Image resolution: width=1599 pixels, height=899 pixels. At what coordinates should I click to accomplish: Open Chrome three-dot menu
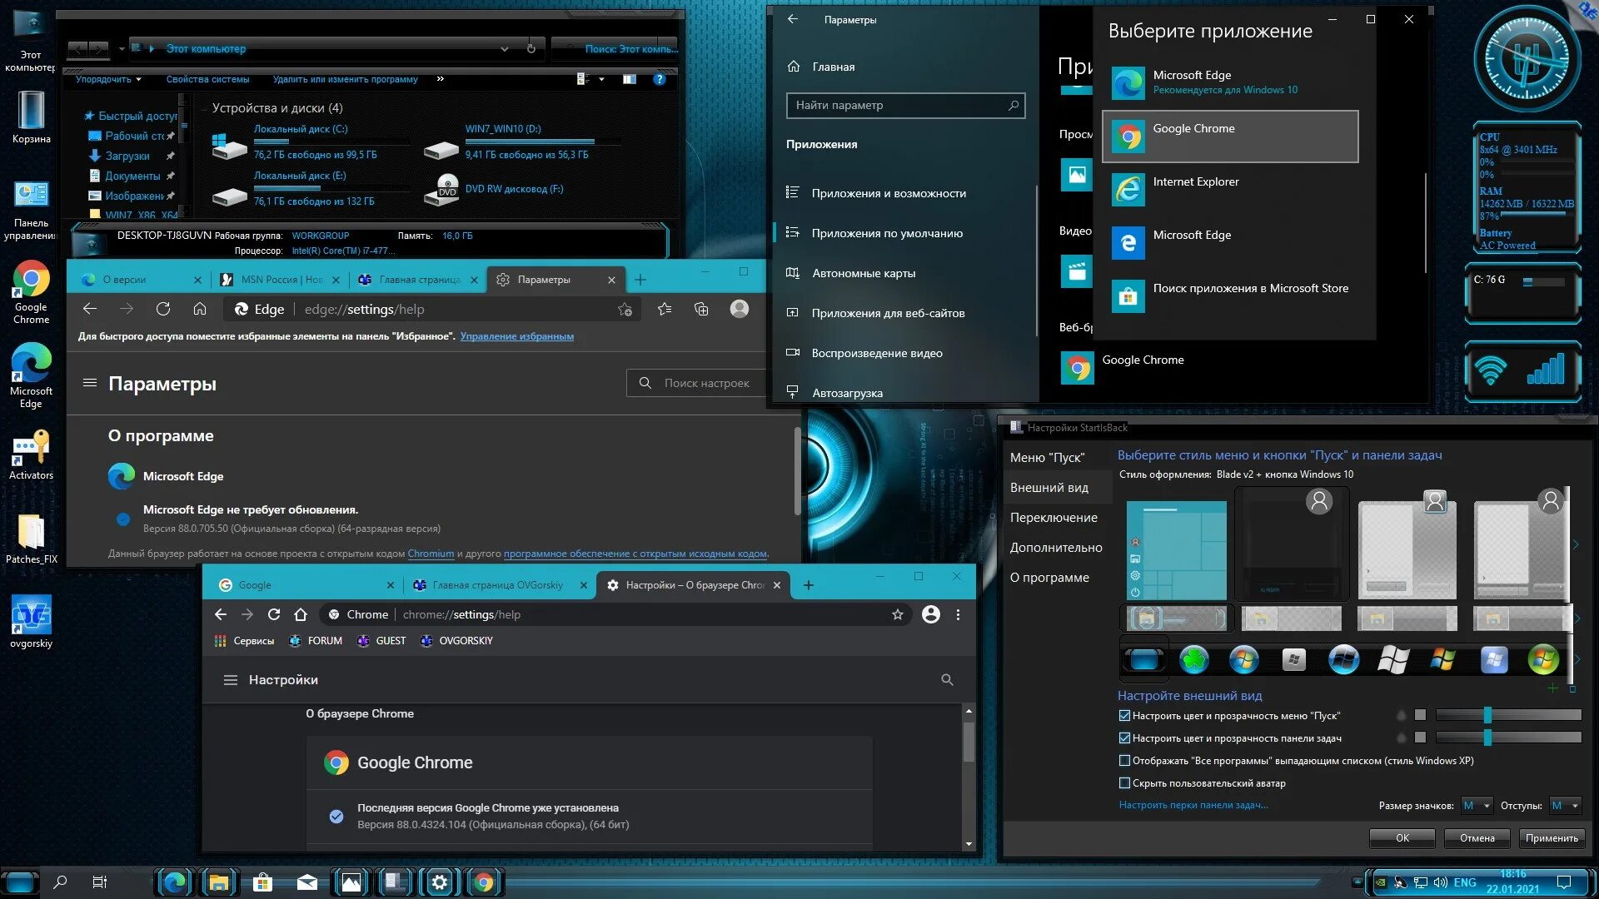coord(958,614)
